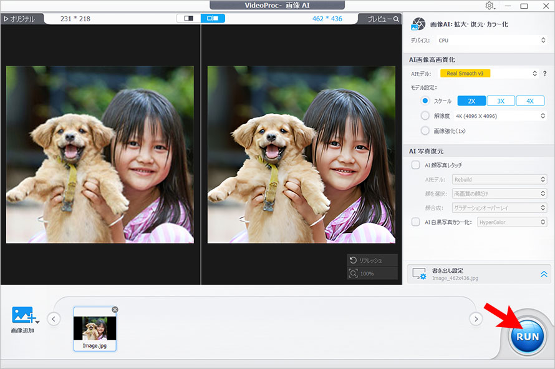The width and height of the screenshot is (555, 369).
Task: Select the Image.jpg thumbnail
Action: pos(95,329)
